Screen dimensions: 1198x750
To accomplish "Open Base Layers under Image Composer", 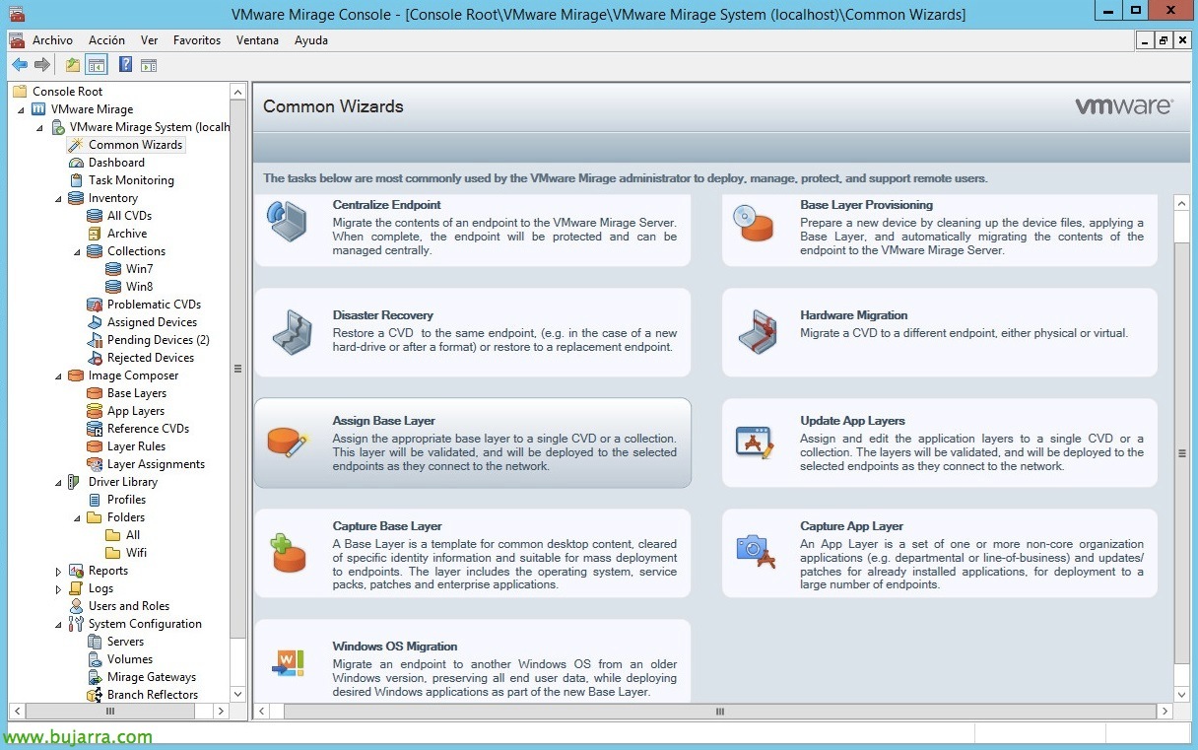I will (137, 393).
